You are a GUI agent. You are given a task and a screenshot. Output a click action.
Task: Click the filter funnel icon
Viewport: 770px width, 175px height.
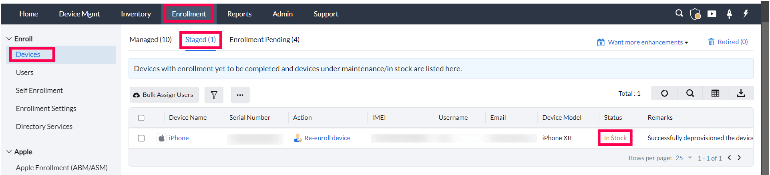tap(214, 95)
